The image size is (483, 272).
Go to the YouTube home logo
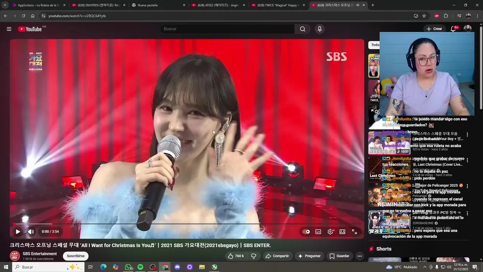tap(30, 29)
